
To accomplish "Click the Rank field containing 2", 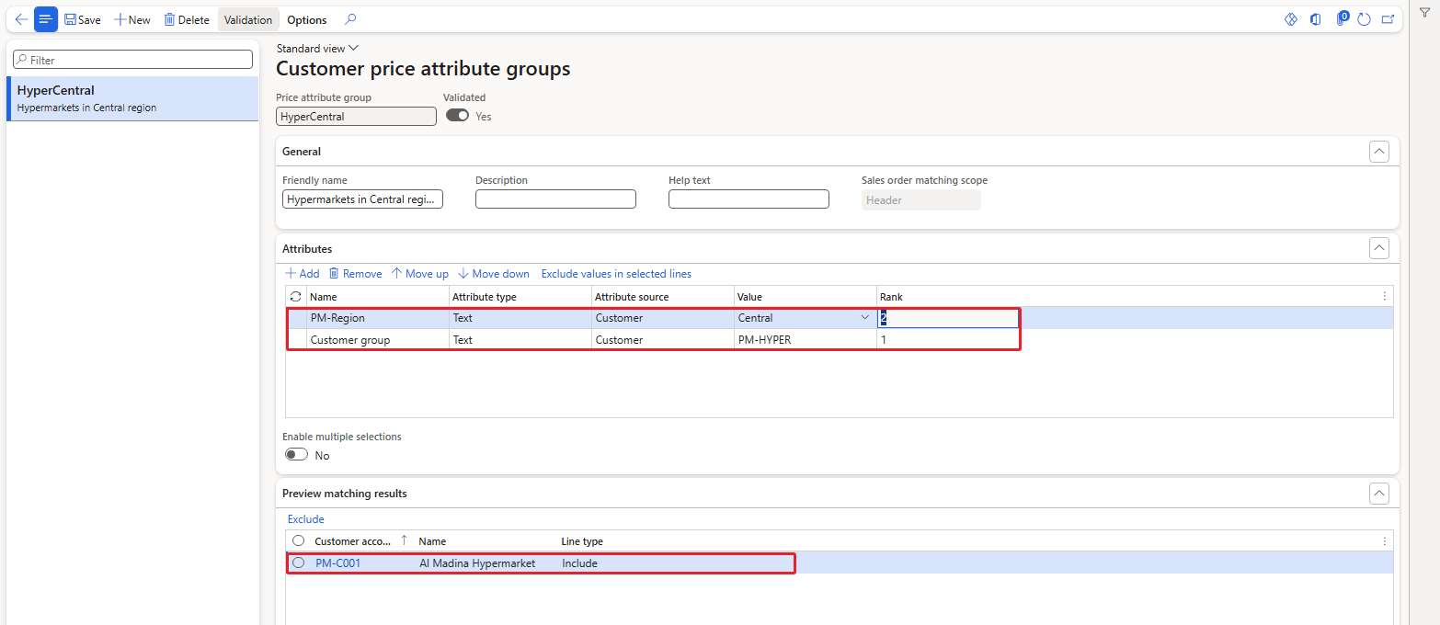I will coord(948,318).
